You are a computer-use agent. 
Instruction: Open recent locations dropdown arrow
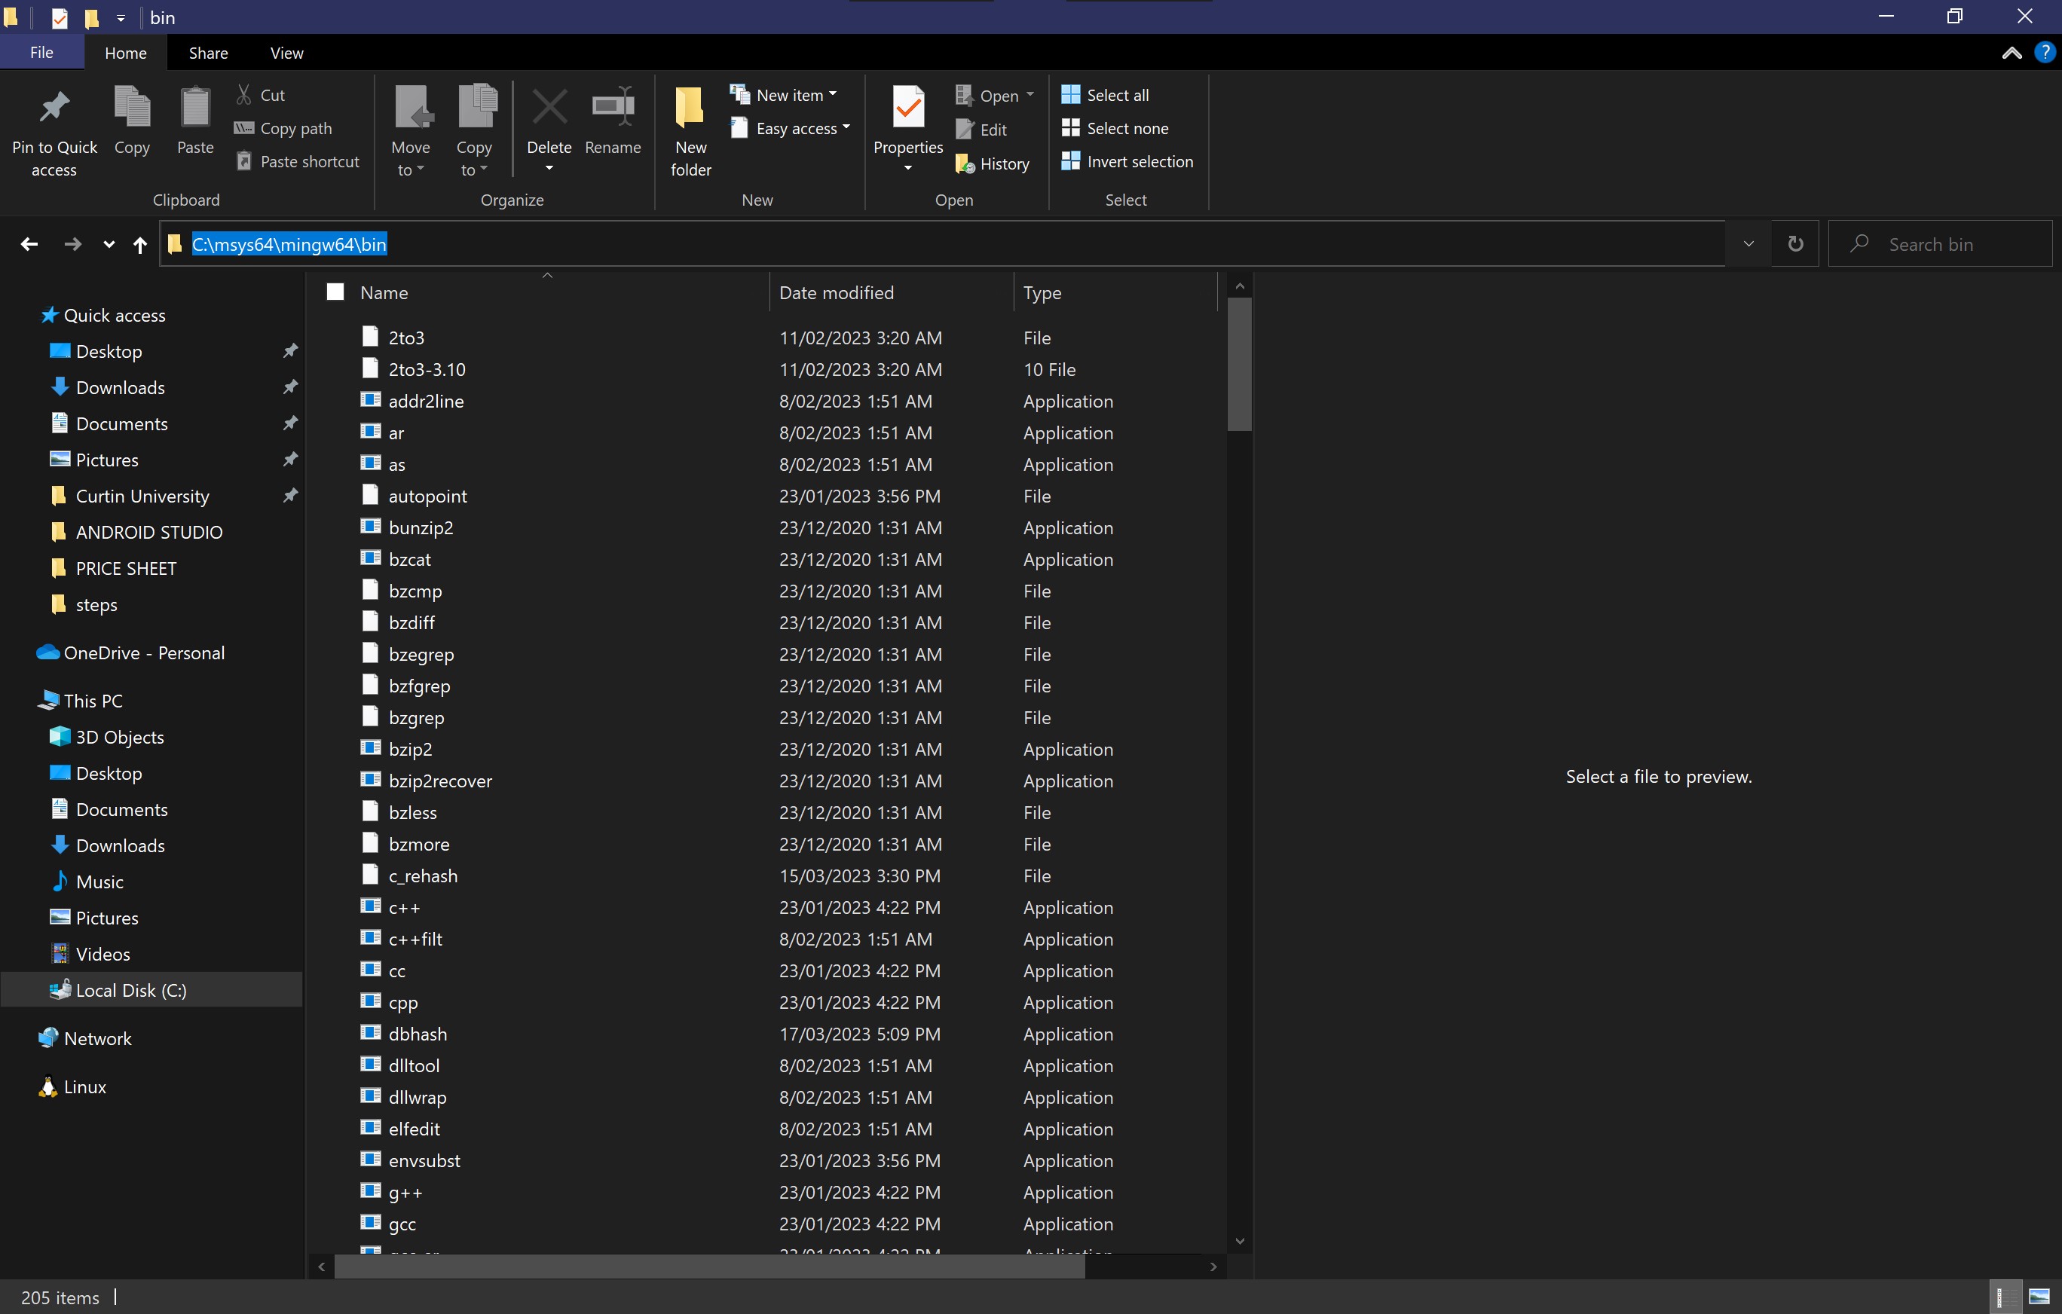click(108, 245)
